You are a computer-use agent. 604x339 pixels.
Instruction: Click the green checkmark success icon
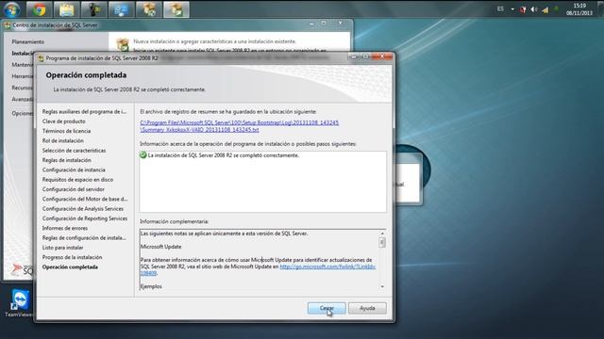click(143, 155)
